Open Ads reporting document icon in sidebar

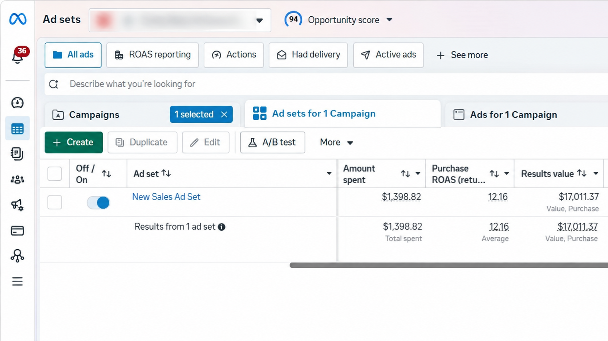tap(17, 154)
